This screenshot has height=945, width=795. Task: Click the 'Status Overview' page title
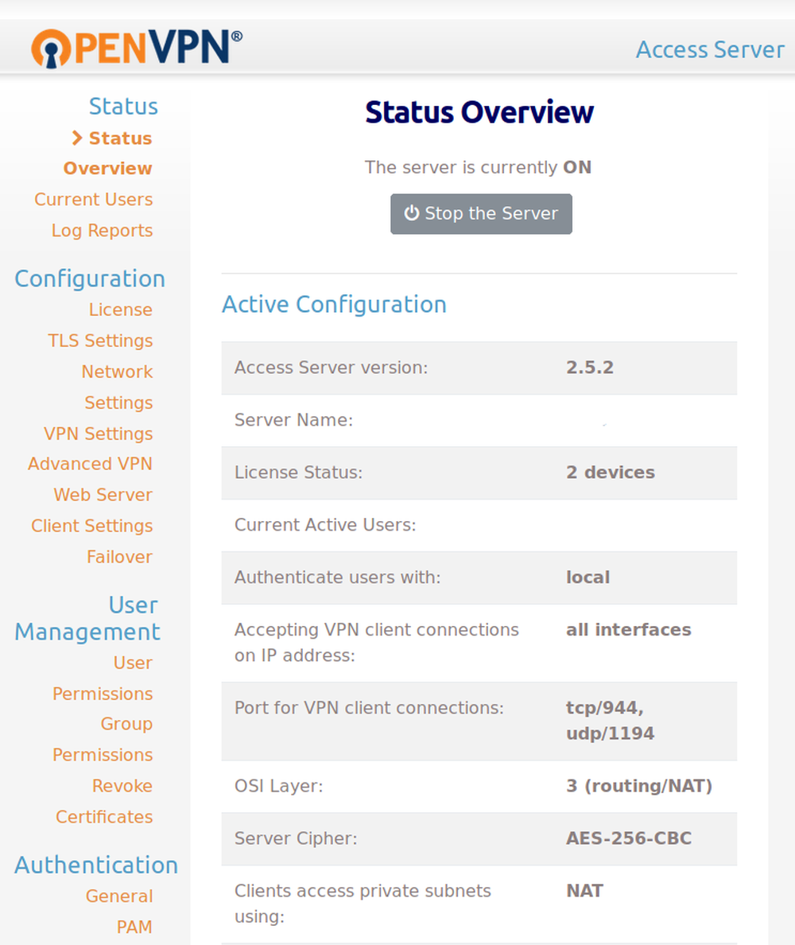click(479, 112)
